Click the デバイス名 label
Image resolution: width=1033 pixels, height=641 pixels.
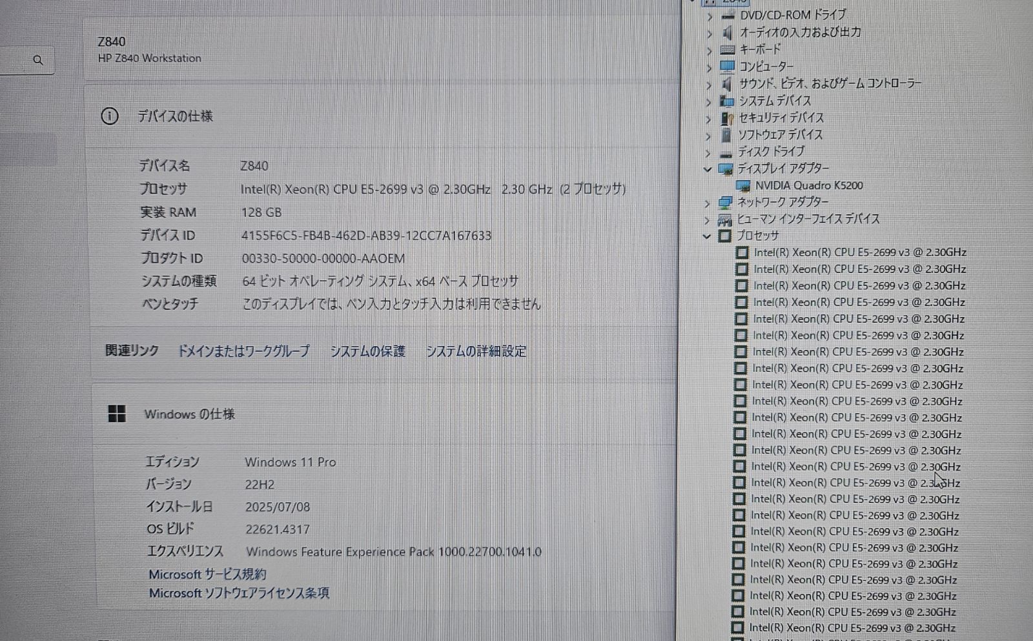click(x=165, y=166)
